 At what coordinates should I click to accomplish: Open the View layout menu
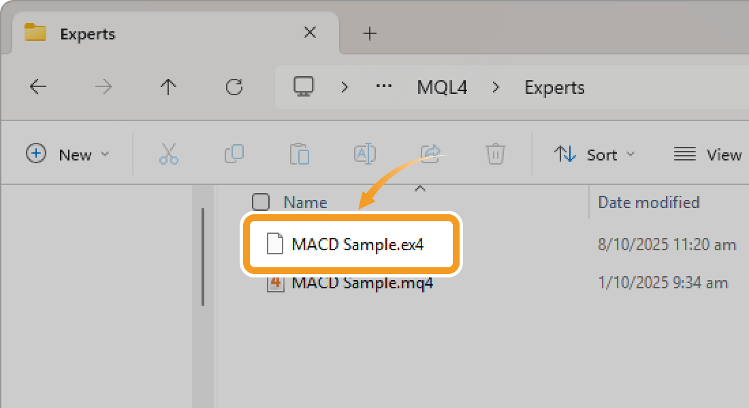pyautogui.click(x=707, y=154)
